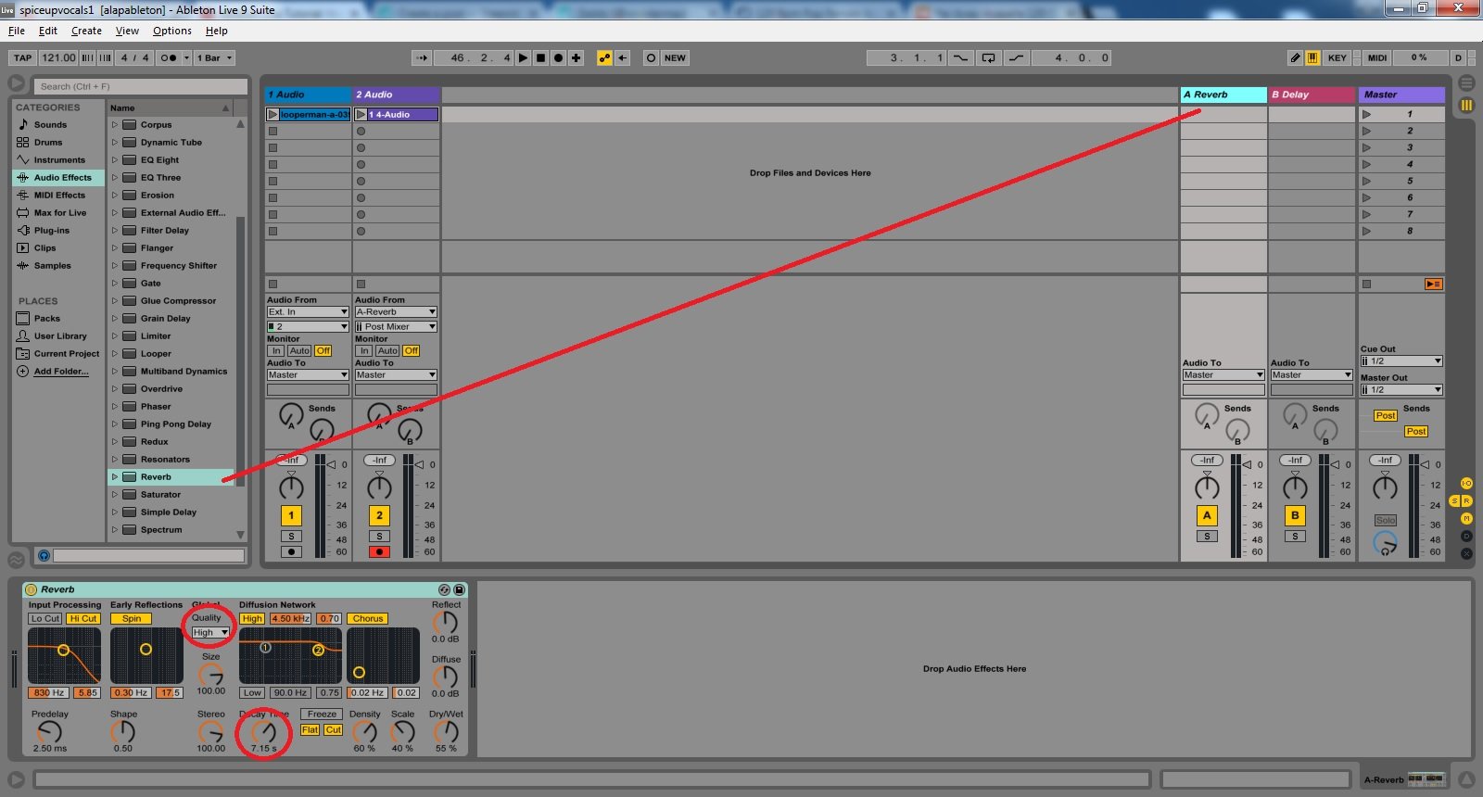Expand the Reverb item in browser list
The image size is (1483, 797).
pos(115,477)
